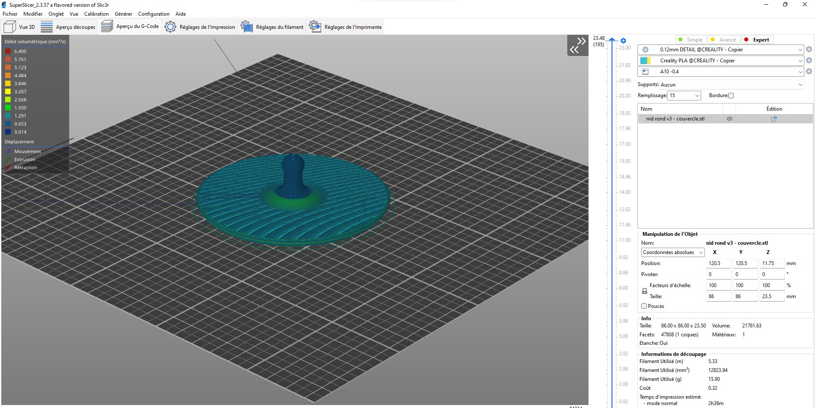Screen dimensions: 815x408
Task: Open the Calibration menu
Action: tap(96, 14)
